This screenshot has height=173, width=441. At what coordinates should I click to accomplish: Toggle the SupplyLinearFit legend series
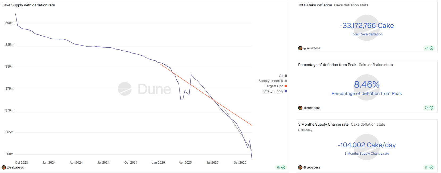(271, 81)
